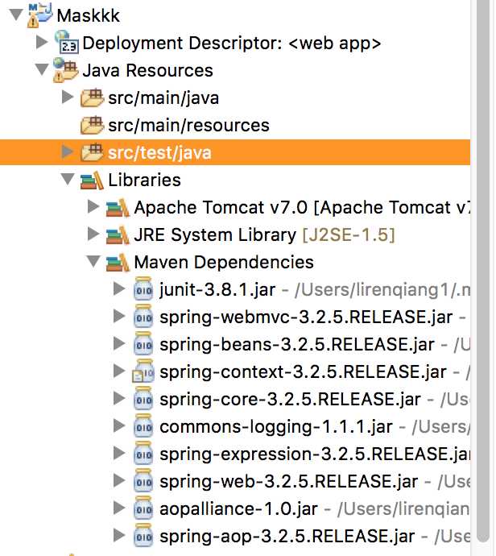Image resolution: width=496 pixels, height=556 pixels.
Task: Collapse the Libraries node
Action: 68,179
